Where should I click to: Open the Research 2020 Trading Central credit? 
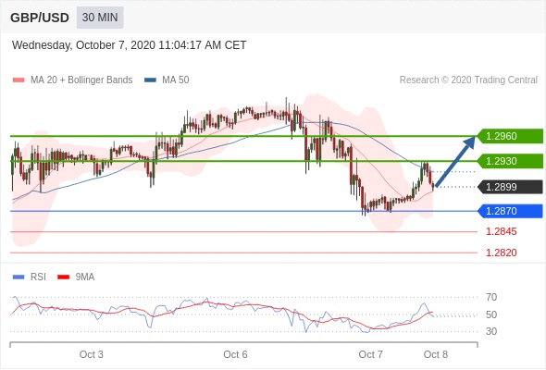click(468, 80)
